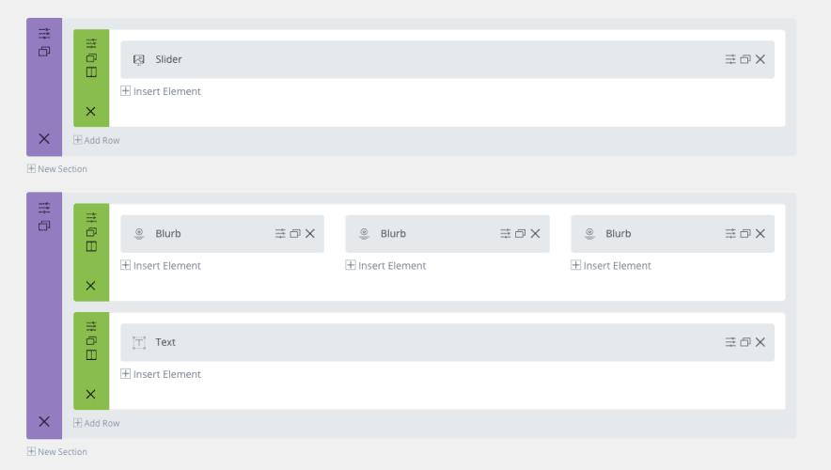Image resolution: width=831 pixels, height=470 pixels.
Task: Clone the leftmost Blurb module
Action: [295, 234]
